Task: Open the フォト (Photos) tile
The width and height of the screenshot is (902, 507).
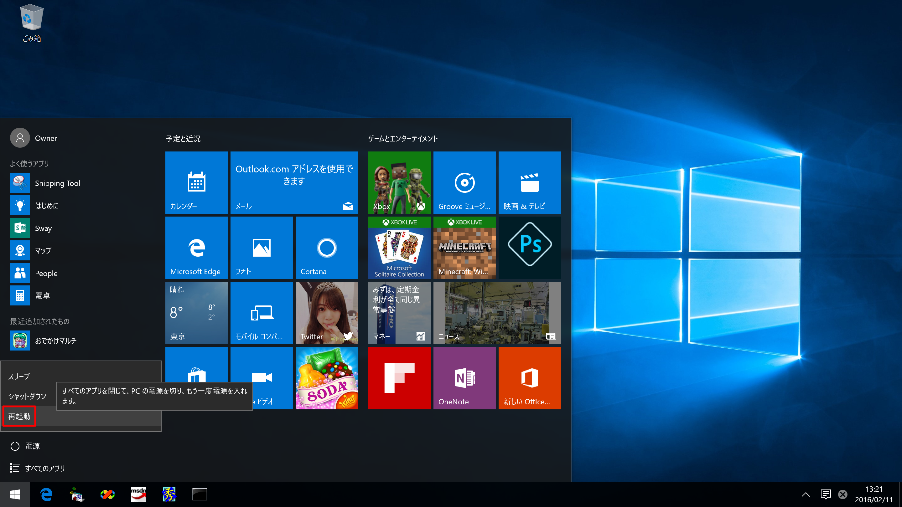Action: coord(262,248)
